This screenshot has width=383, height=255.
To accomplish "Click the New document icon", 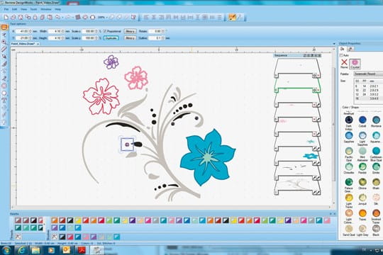I will coord(6,17).
